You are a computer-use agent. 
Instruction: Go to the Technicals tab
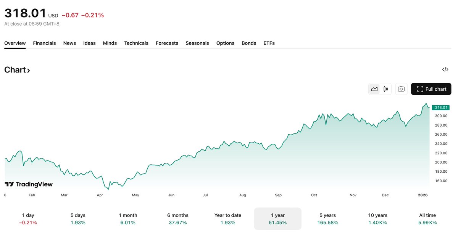[x=136, y=43]
